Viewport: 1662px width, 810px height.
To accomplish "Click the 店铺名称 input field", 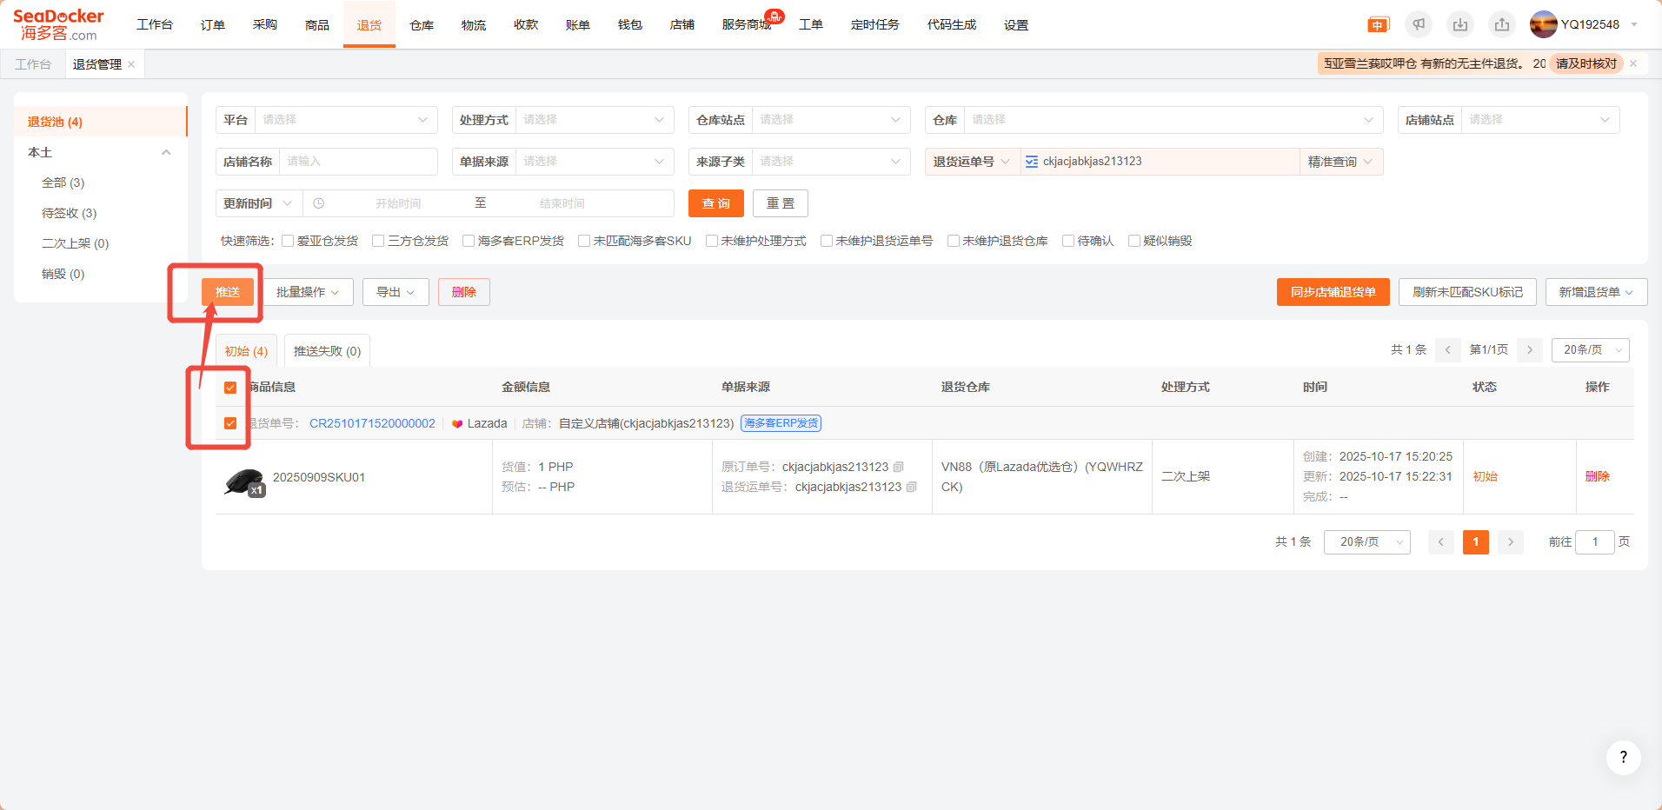I will 358,162.
